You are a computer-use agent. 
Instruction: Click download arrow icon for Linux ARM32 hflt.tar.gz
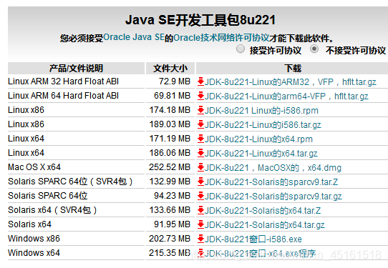(200, 81)
